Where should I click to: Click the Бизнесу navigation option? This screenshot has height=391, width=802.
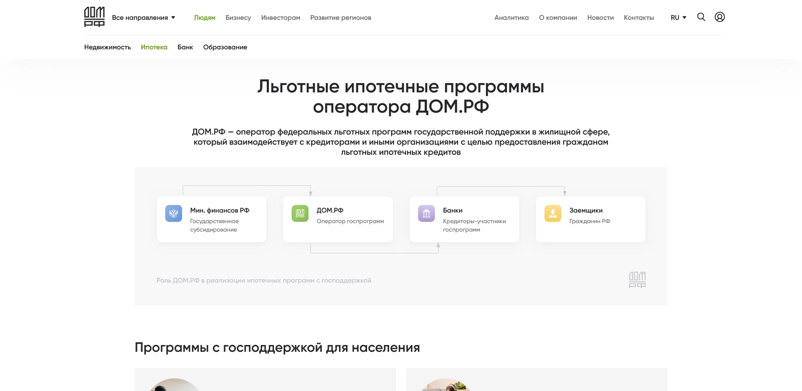click(238, 18)
